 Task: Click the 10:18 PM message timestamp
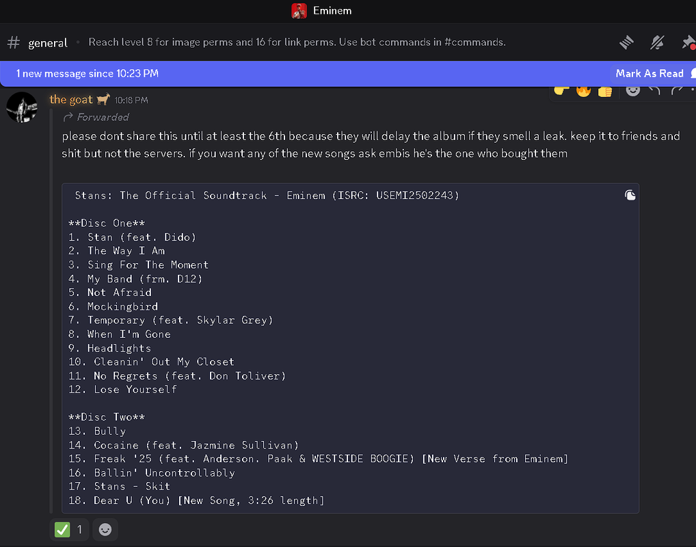[131, 101]
